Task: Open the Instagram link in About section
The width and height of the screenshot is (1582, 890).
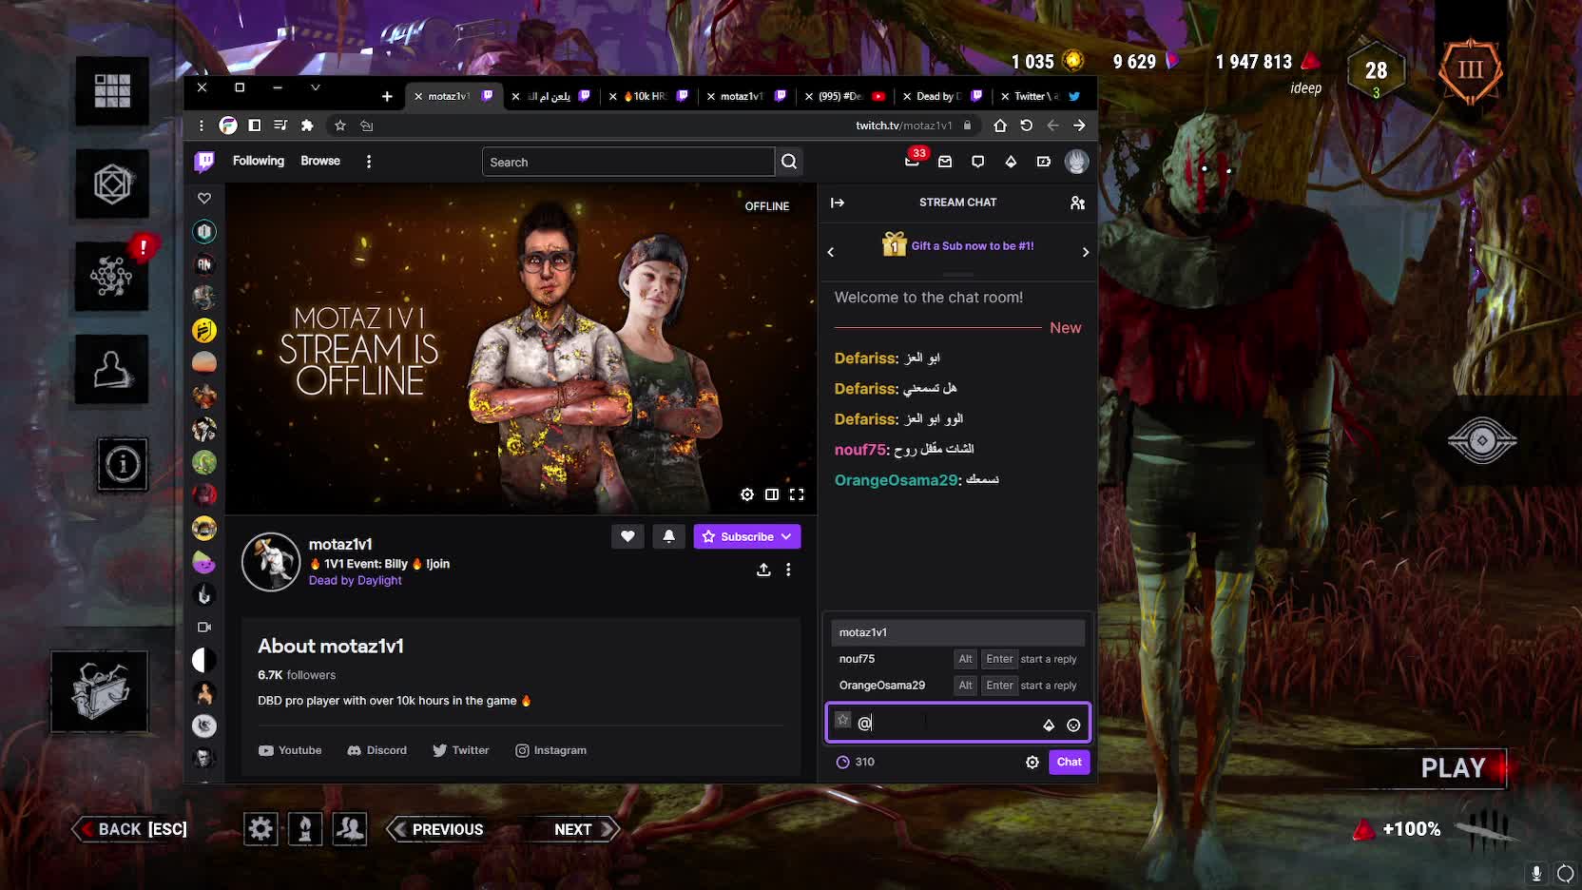Action: tap(550, 750)
